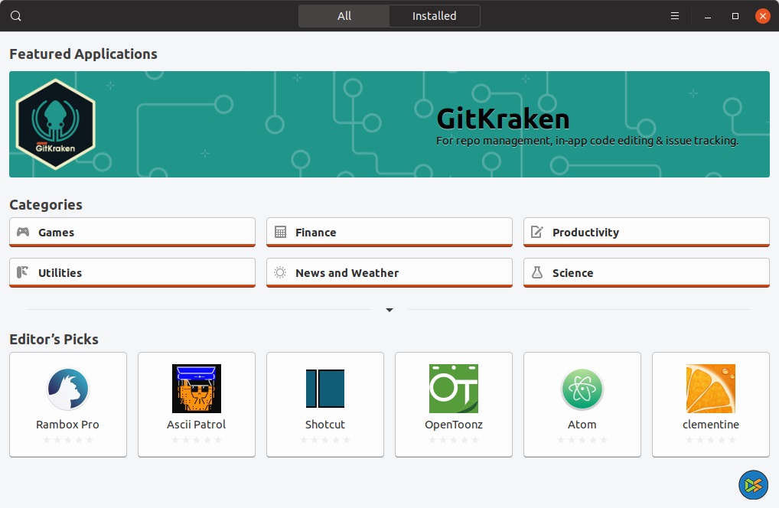Click the Shotcut app icon
Viewport: 779px width, 508px height.
pos(325,389)
